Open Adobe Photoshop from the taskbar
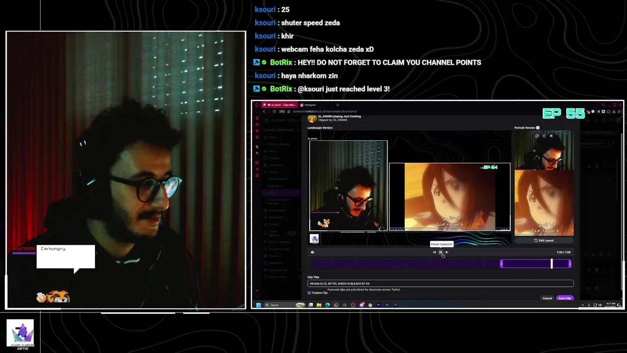627x353 pixels. tap(387, 305)
